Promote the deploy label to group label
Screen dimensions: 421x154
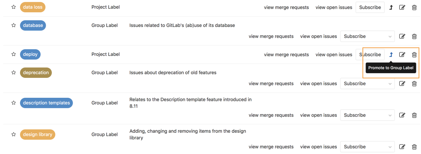[391, 54]
